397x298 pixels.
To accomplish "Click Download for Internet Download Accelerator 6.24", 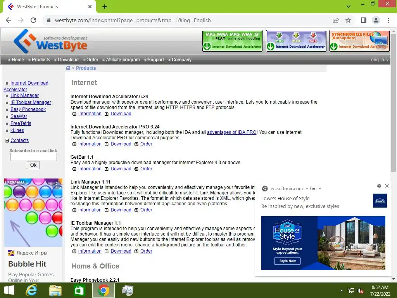I will pos(121,114).
